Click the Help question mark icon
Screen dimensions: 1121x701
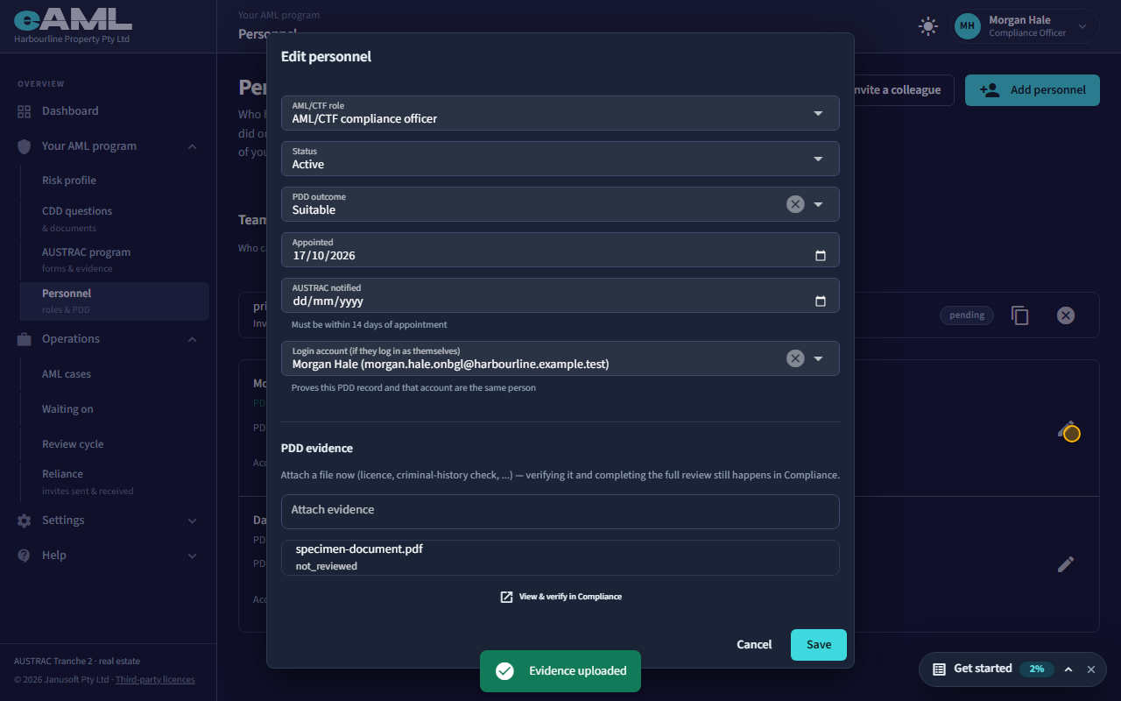pyautogui.click(x=25, y=556)
